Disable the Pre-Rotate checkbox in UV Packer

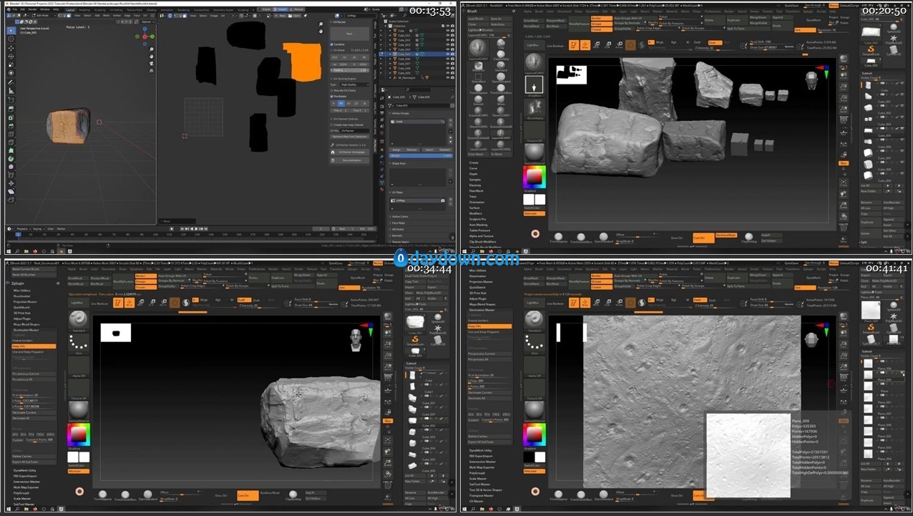click(x=332, y=96)
